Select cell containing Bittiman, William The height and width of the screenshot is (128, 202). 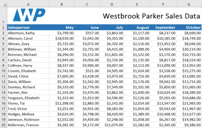coord(28,49)
